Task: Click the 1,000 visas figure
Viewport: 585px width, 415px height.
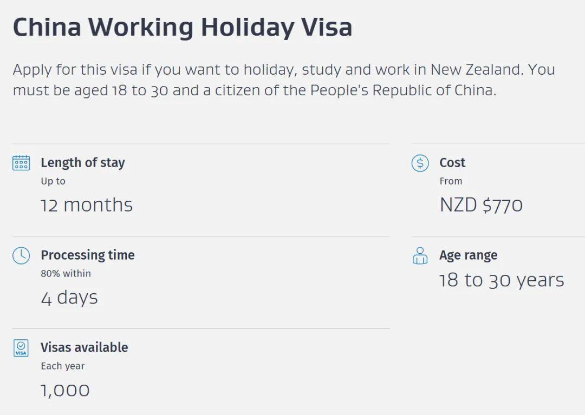Action: point(66,390)
